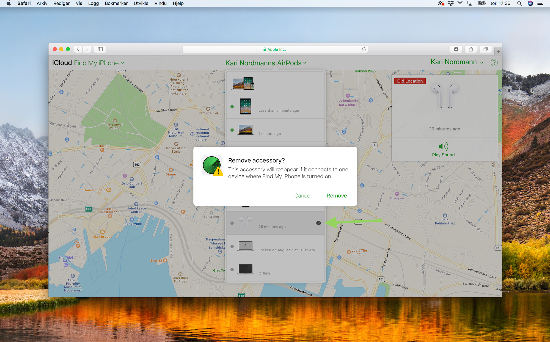Click Oslo Concert Hall map marker
The height and width of the screenshot is (342, 550).
[x=132, y=179]
